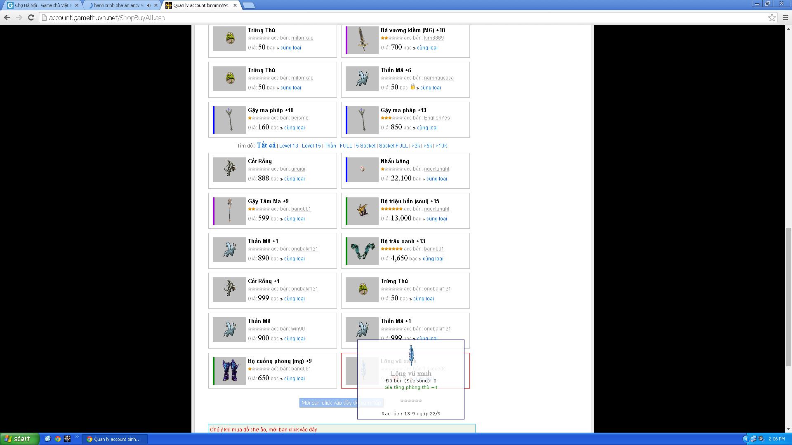Click the lock icon beside Thần Mã +6 price

(412, 87)
